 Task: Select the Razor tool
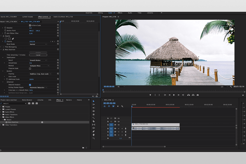[94, 121]
